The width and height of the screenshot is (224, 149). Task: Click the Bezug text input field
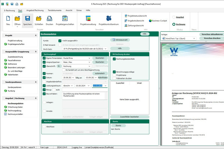(x=85, y=90)
